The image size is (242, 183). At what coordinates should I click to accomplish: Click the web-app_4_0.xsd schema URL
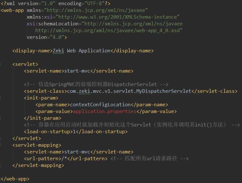point(108,30)
